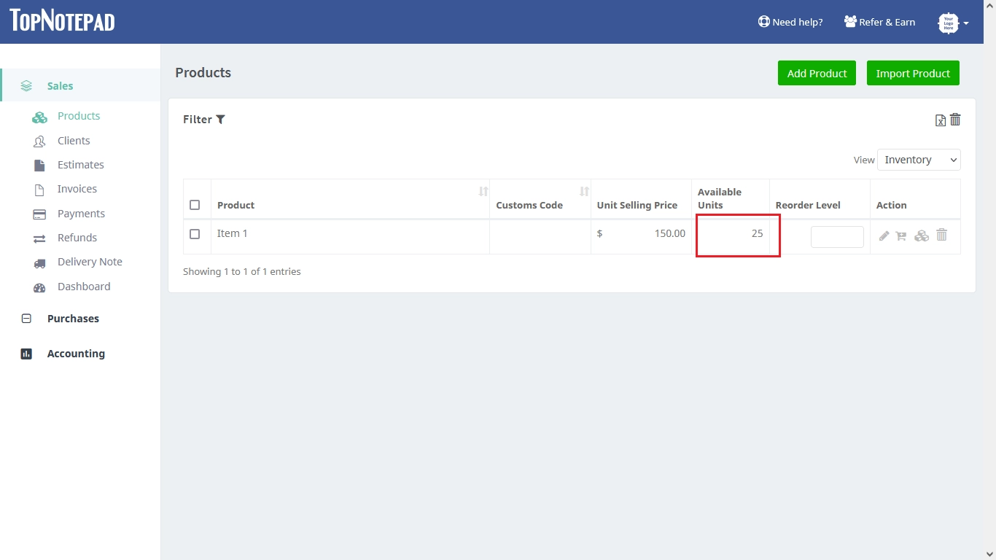The width and height of the screenshot is (996, 560).
Task: Export products with the Excel file icon
Action: point(940,120)
